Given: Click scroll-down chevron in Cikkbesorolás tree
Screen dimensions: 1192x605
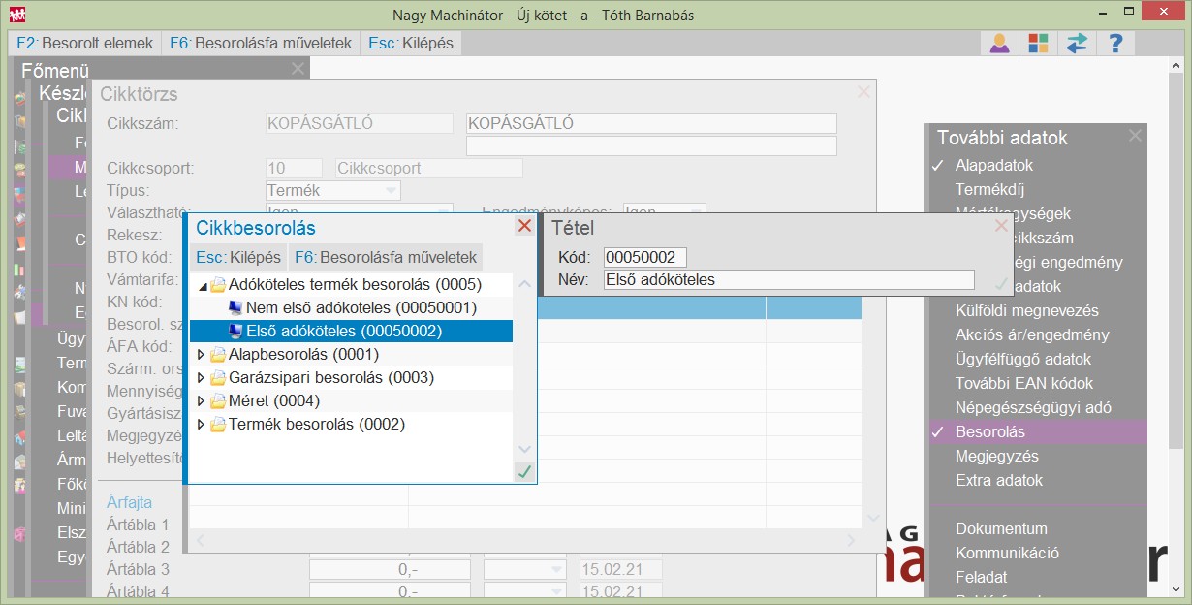Looking at the screenshot, I should click(524, 449).
